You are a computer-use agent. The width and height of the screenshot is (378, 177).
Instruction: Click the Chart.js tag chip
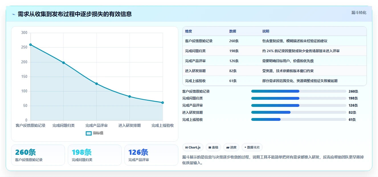tap(193, 147)
